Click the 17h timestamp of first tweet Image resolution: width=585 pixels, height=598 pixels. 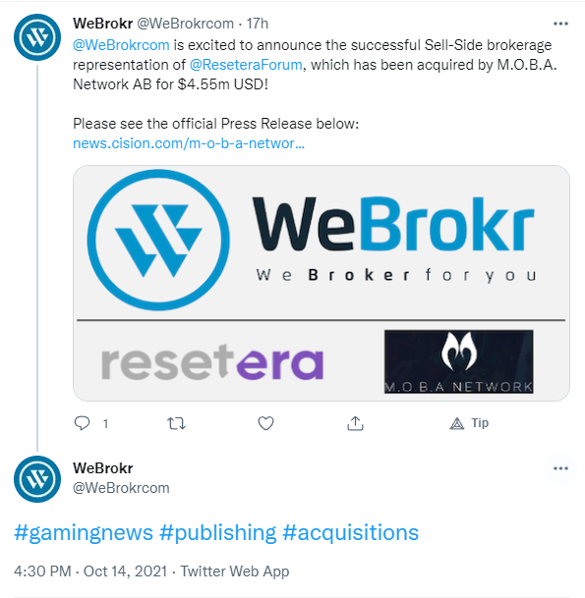point(257,24)
